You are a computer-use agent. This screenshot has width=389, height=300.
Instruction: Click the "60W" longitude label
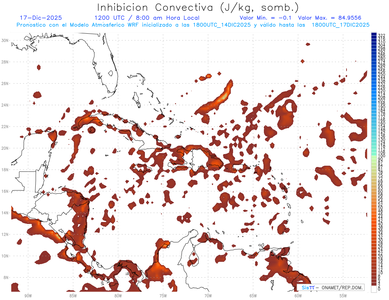(298, 296)
